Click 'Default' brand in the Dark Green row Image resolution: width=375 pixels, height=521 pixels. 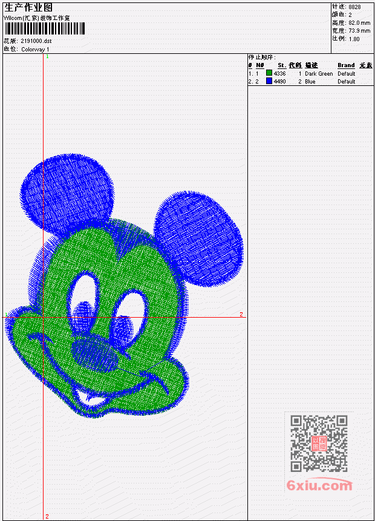click(347, 73)
